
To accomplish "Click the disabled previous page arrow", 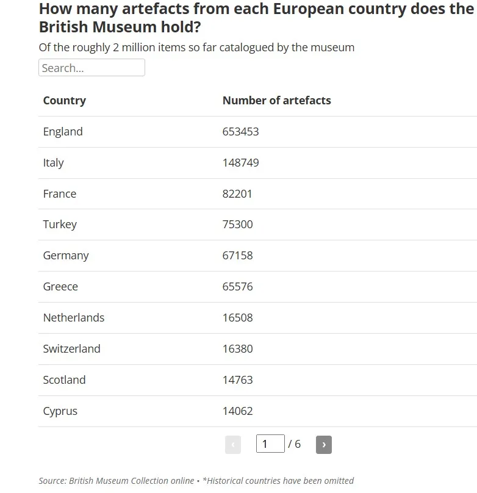I will [x=233, y=444].
